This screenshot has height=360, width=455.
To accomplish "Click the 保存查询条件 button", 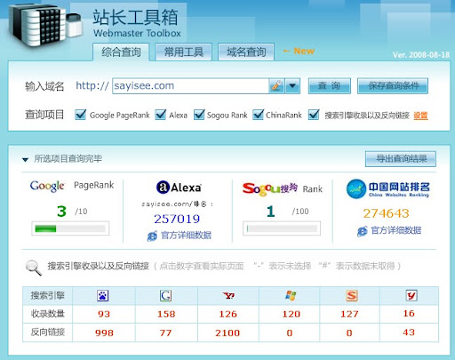I will click(x=393, y=86).
